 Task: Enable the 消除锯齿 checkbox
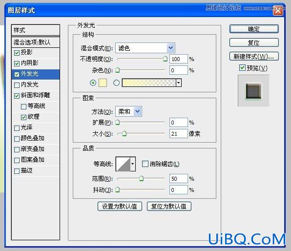145,164
